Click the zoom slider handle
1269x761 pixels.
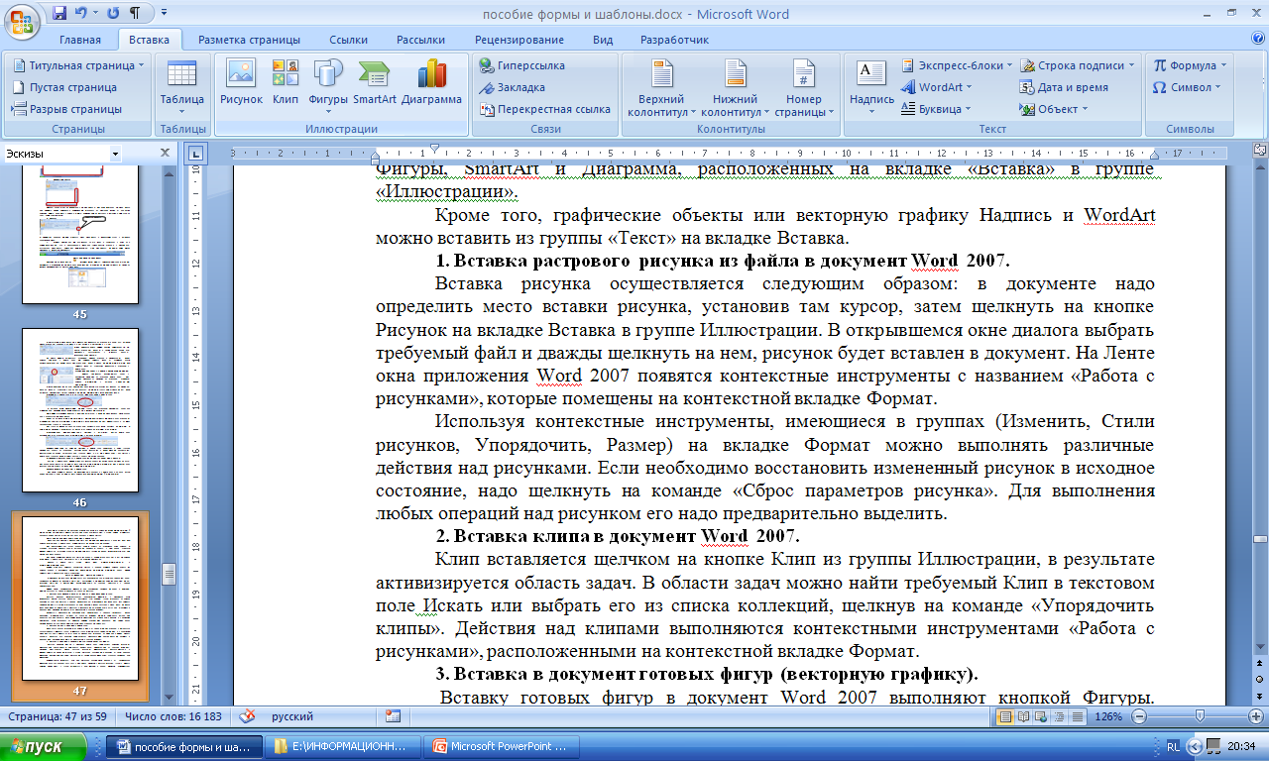[x=1200, y=715]
